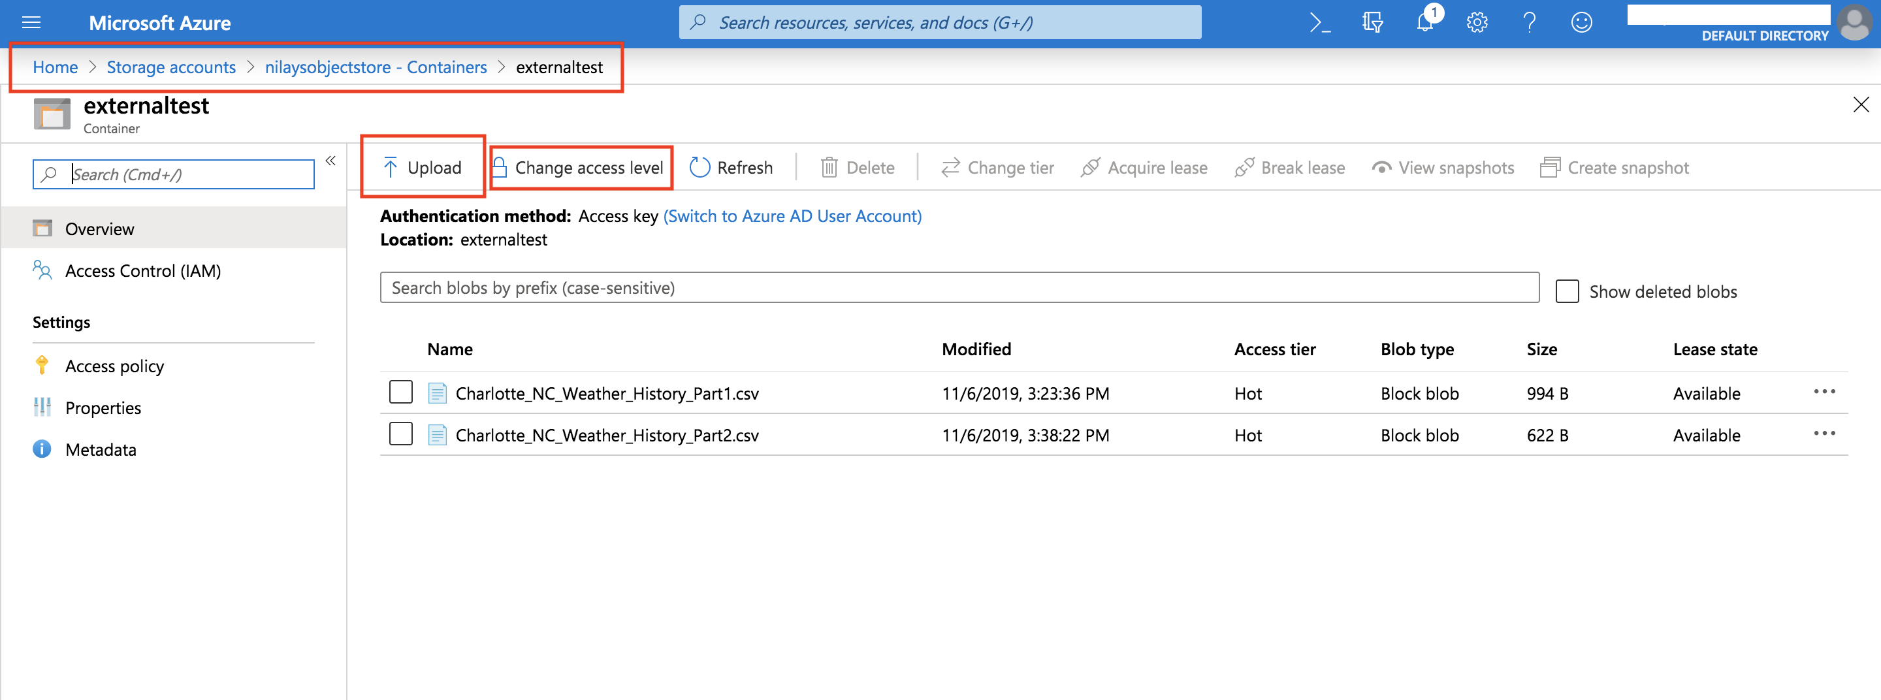Click the Search blobs by prefix field

point(959,287)
